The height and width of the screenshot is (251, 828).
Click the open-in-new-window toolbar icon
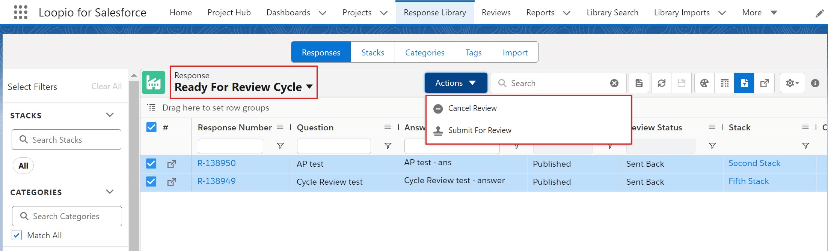pos(764,83)
